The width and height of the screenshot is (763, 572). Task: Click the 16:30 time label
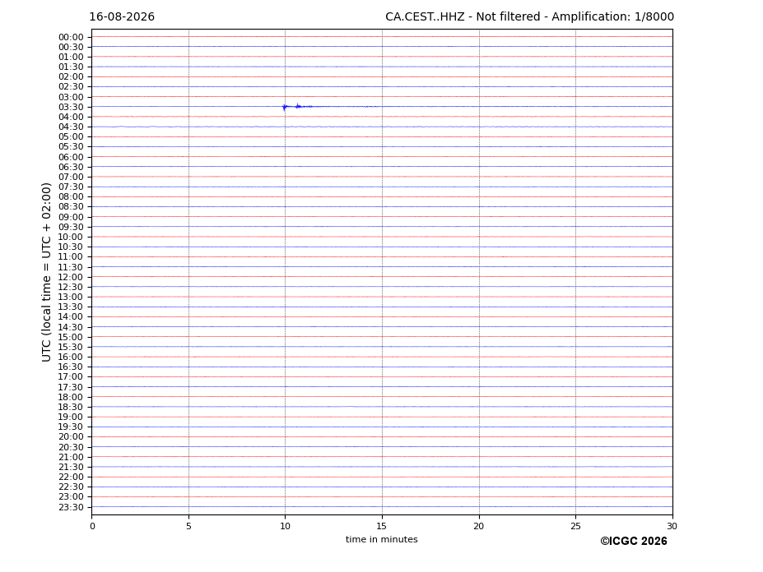[71, 367]
